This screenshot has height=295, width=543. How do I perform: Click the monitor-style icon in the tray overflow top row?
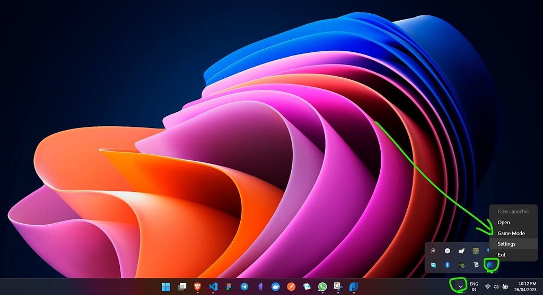click(x=461, y=251)
